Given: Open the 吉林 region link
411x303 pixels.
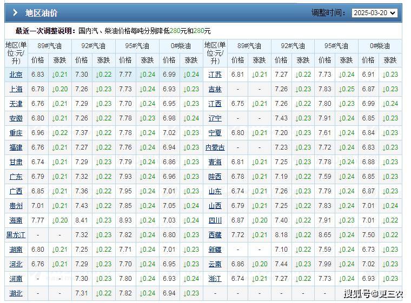Looking at the screenshot, I should pos(215,89).
